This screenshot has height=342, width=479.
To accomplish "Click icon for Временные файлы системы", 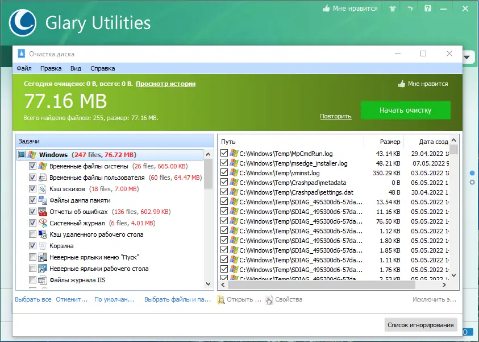I will (43, 166).
